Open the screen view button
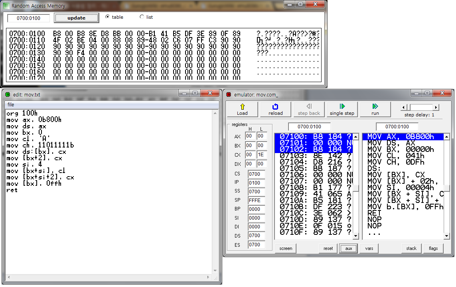This screenshot has height=287, width=456. 286,248
